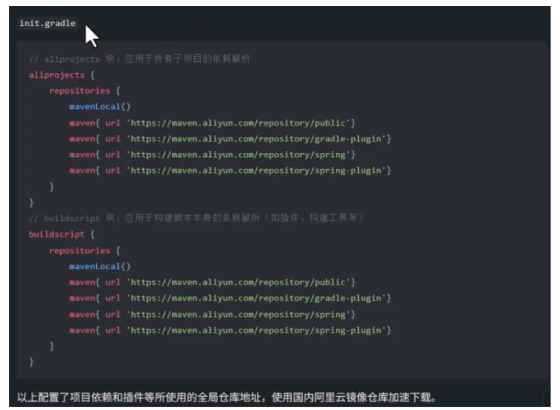Click the Chinese summary sentence below the code
The height and width of the screenshot is (410, 560).
(227, 397)
